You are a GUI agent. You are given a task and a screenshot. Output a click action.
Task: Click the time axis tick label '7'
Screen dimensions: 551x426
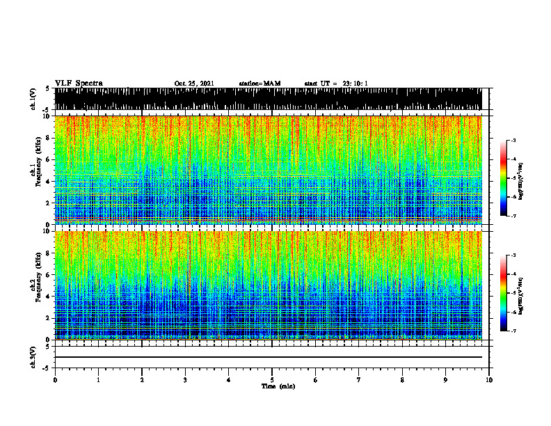click(359, 380)
